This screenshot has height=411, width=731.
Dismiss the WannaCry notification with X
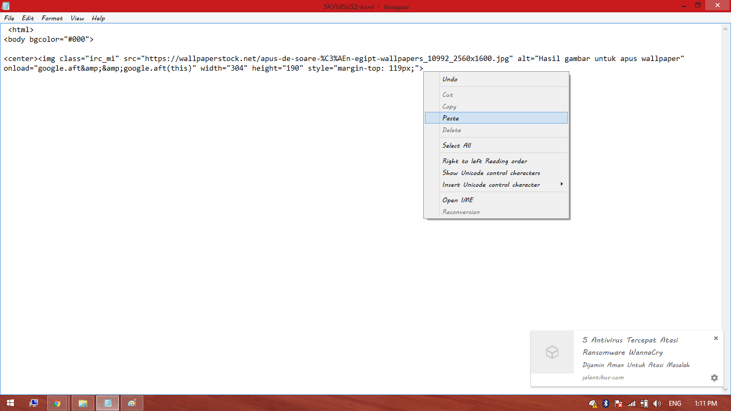[715, 338]
